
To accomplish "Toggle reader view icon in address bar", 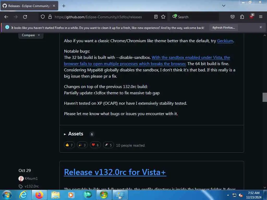I will (156, 17).
